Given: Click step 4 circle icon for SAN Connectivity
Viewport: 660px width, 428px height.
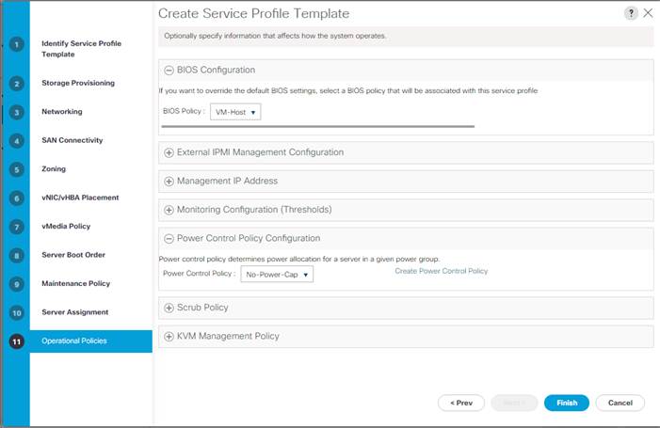Looking at the screenshot, I should 17,141.
